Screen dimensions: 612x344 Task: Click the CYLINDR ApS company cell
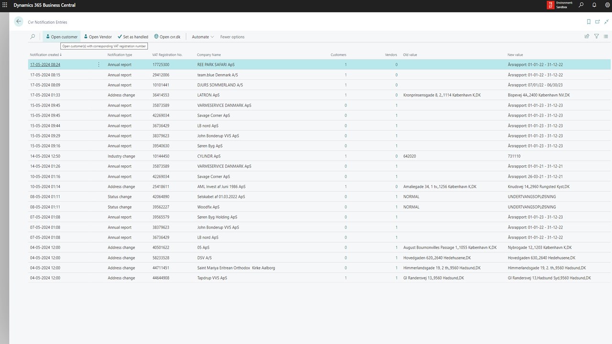coord(209,156)
